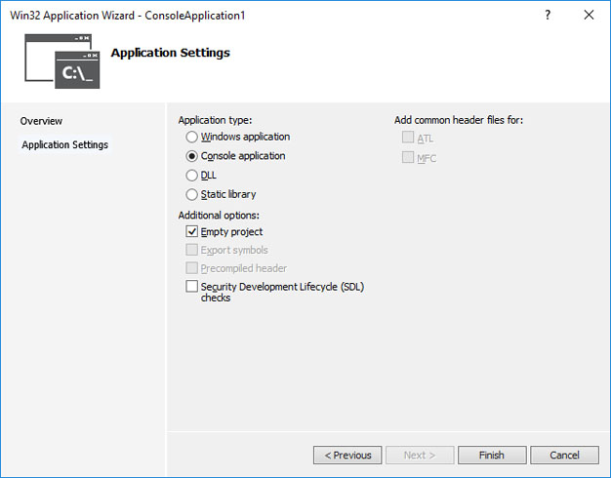
Task: Open the Overview wizard page
Action: 41,121
